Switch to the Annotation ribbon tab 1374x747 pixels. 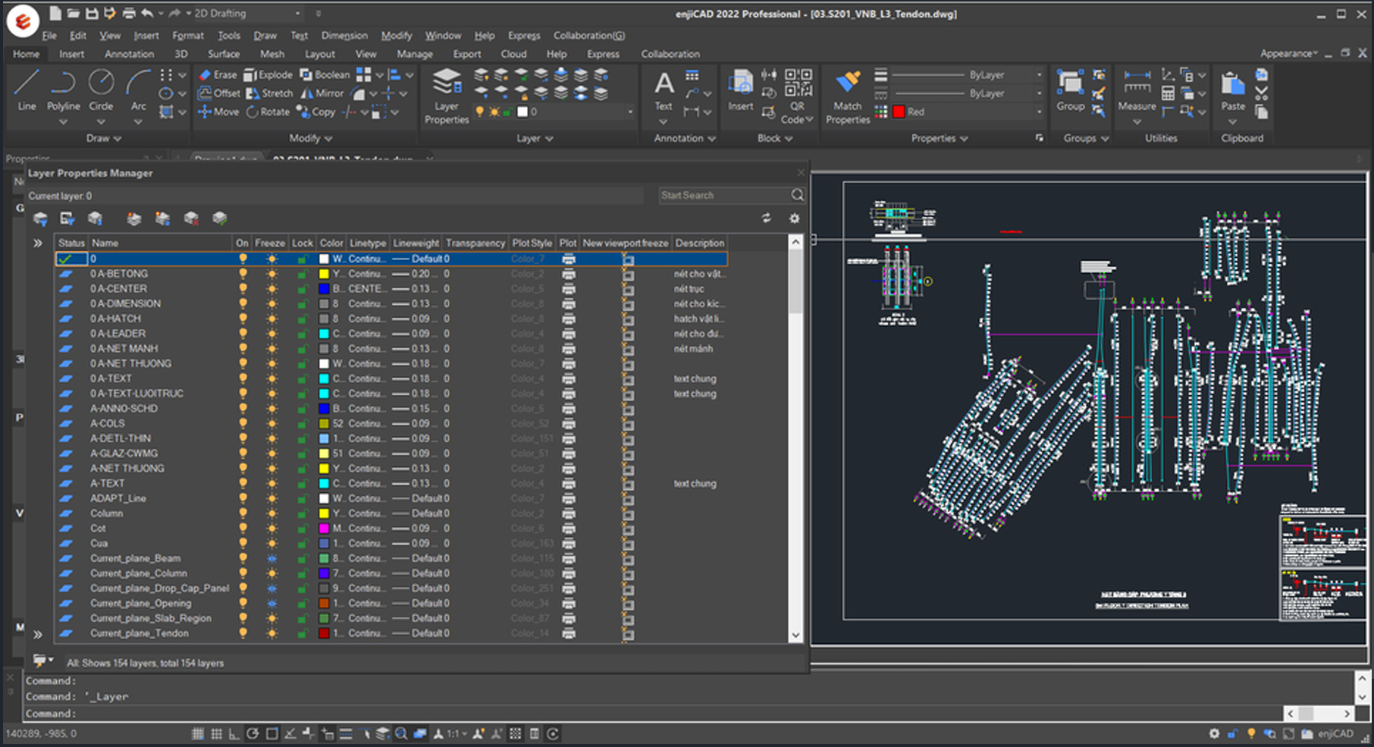pos(129,54)
